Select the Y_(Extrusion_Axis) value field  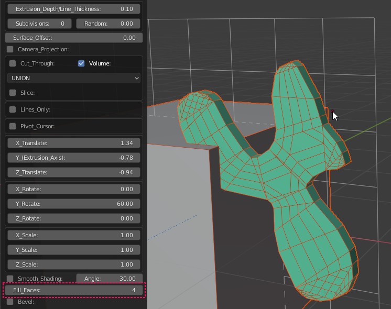tap(73, 158)
